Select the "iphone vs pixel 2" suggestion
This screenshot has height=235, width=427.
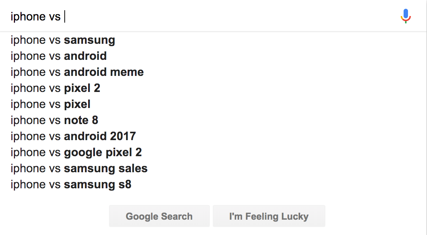tap(55, 88)
